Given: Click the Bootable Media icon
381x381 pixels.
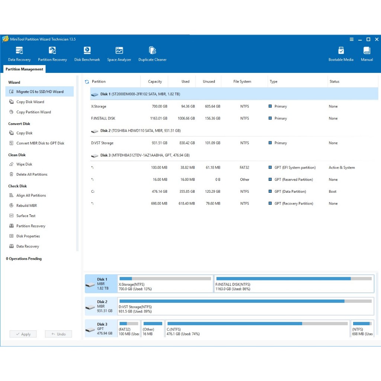Looking at the screenshot, I should point(341,54).
